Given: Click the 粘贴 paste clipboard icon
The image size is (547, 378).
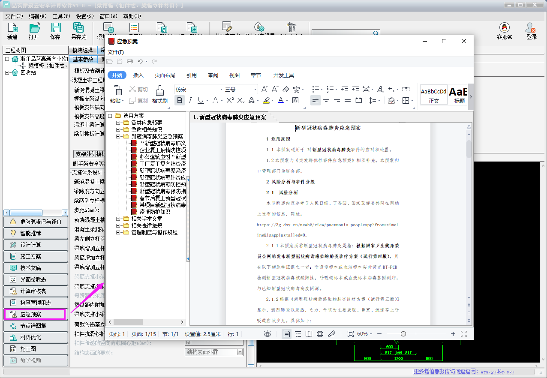Looking at the screenshot, I should 117,90.
